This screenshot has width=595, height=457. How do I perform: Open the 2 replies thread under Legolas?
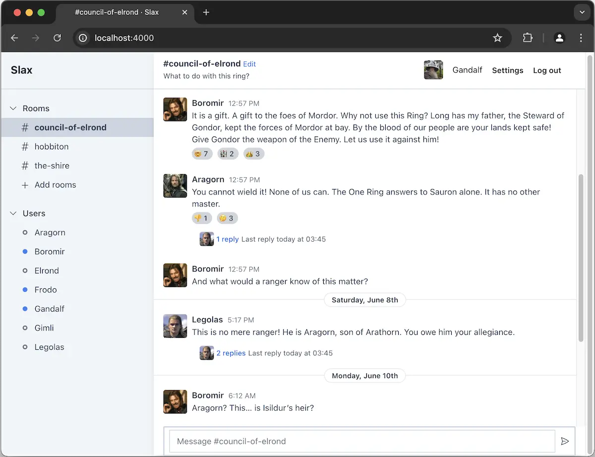[x=231, y=353]
